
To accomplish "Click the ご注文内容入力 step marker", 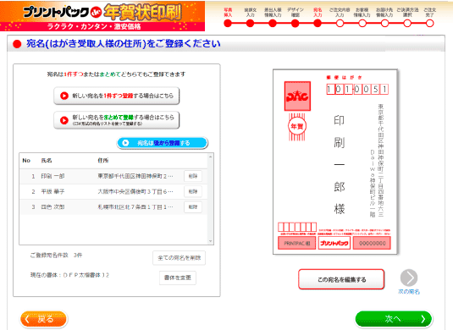I will (340, 24).
